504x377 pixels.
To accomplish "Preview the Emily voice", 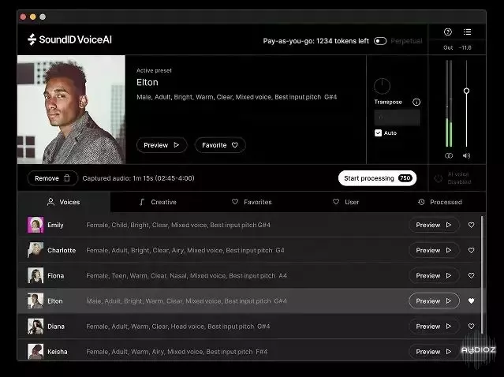I will tap(434, 225).
